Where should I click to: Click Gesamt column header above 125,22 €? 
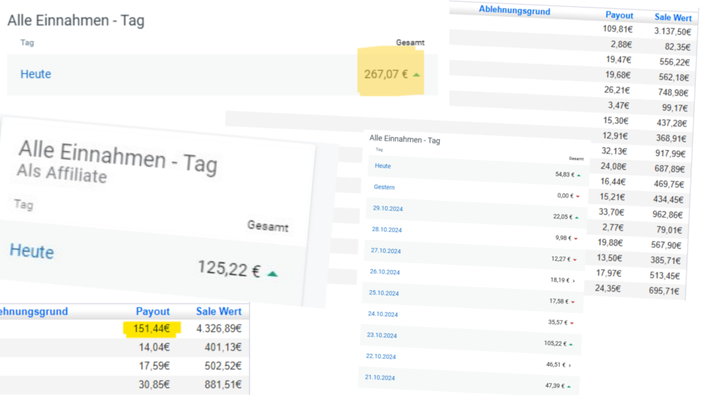pyautogui.click(x=268, y=226)
